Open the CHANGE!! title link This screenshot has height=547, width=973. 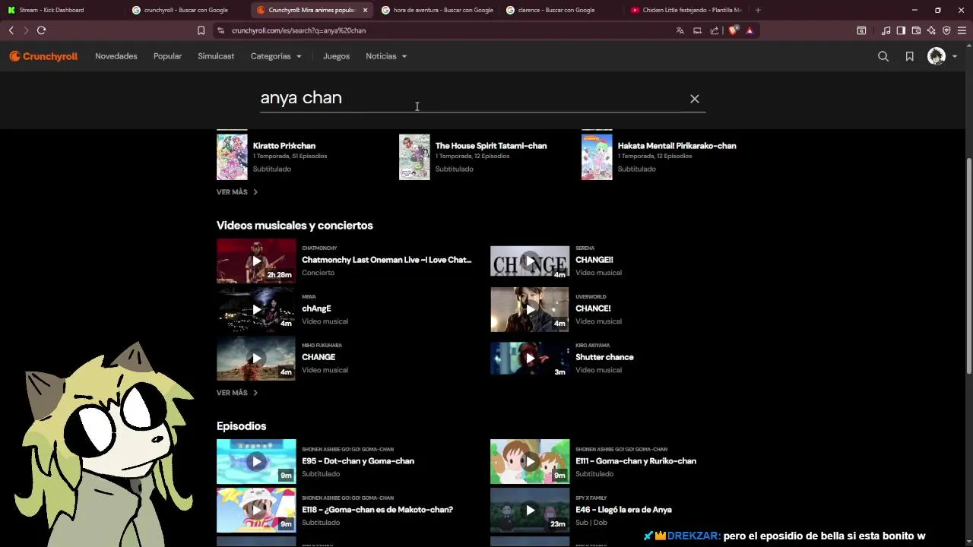[x=594, y=260]
